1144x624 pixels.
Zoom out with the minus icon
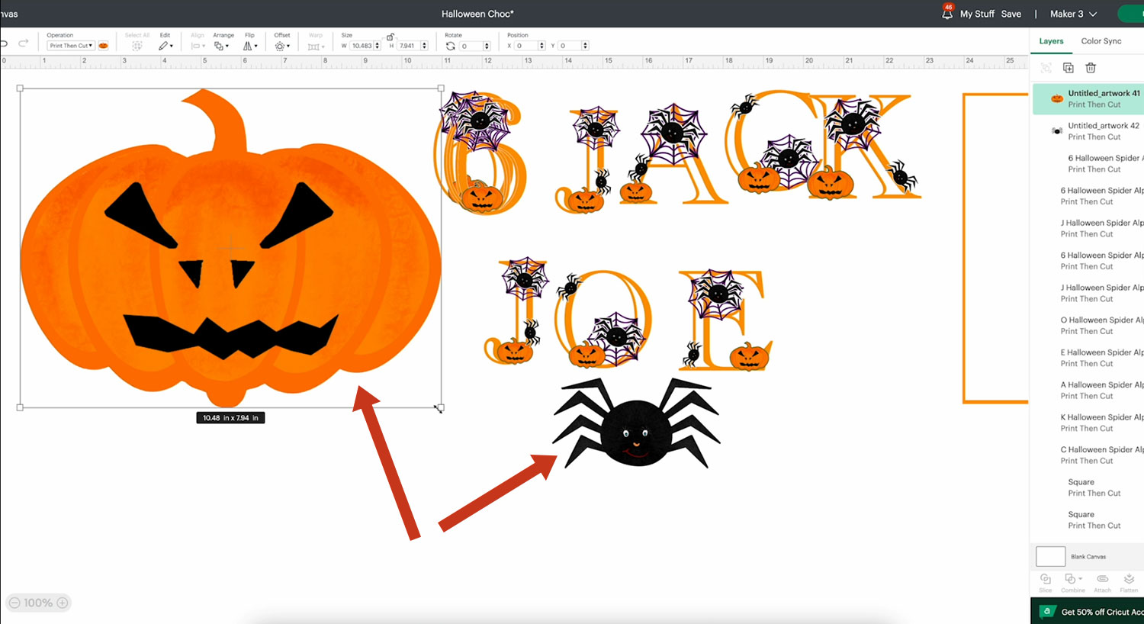(14, 603)
